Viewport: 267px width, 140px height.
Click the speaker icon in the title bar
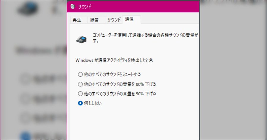click(x=73, y=7)
